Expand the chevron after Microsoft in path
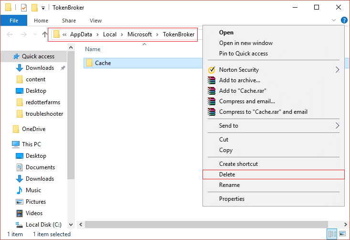 click(x=157, y=34)
